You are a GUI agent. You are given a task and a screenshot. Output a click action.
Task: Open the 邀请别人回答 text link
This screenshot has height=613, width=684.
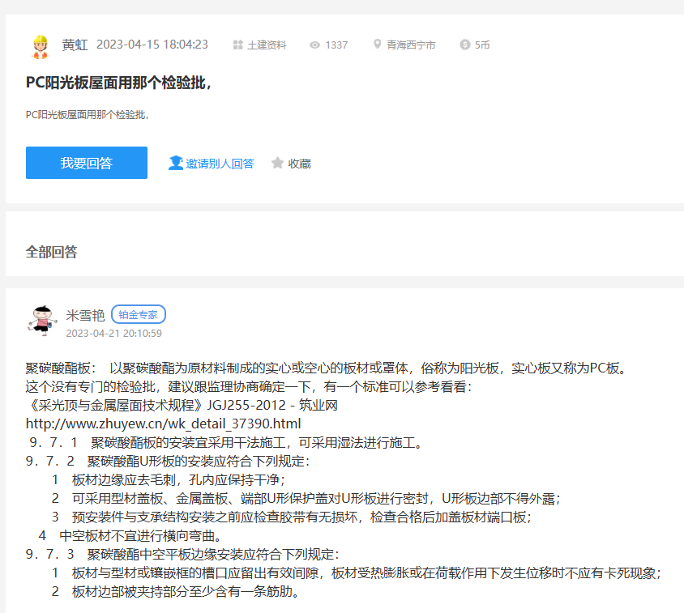pos(220,164)
